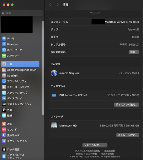Open Wi-Fi settings icon
This screenshot has width=143, height=160.
(x=4, y=39)
